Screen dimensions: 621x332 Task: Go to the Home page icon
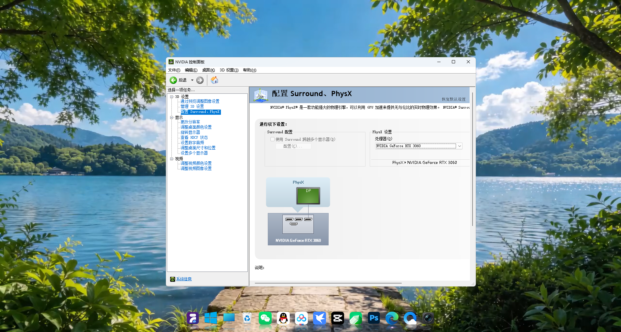pos(214,80)
